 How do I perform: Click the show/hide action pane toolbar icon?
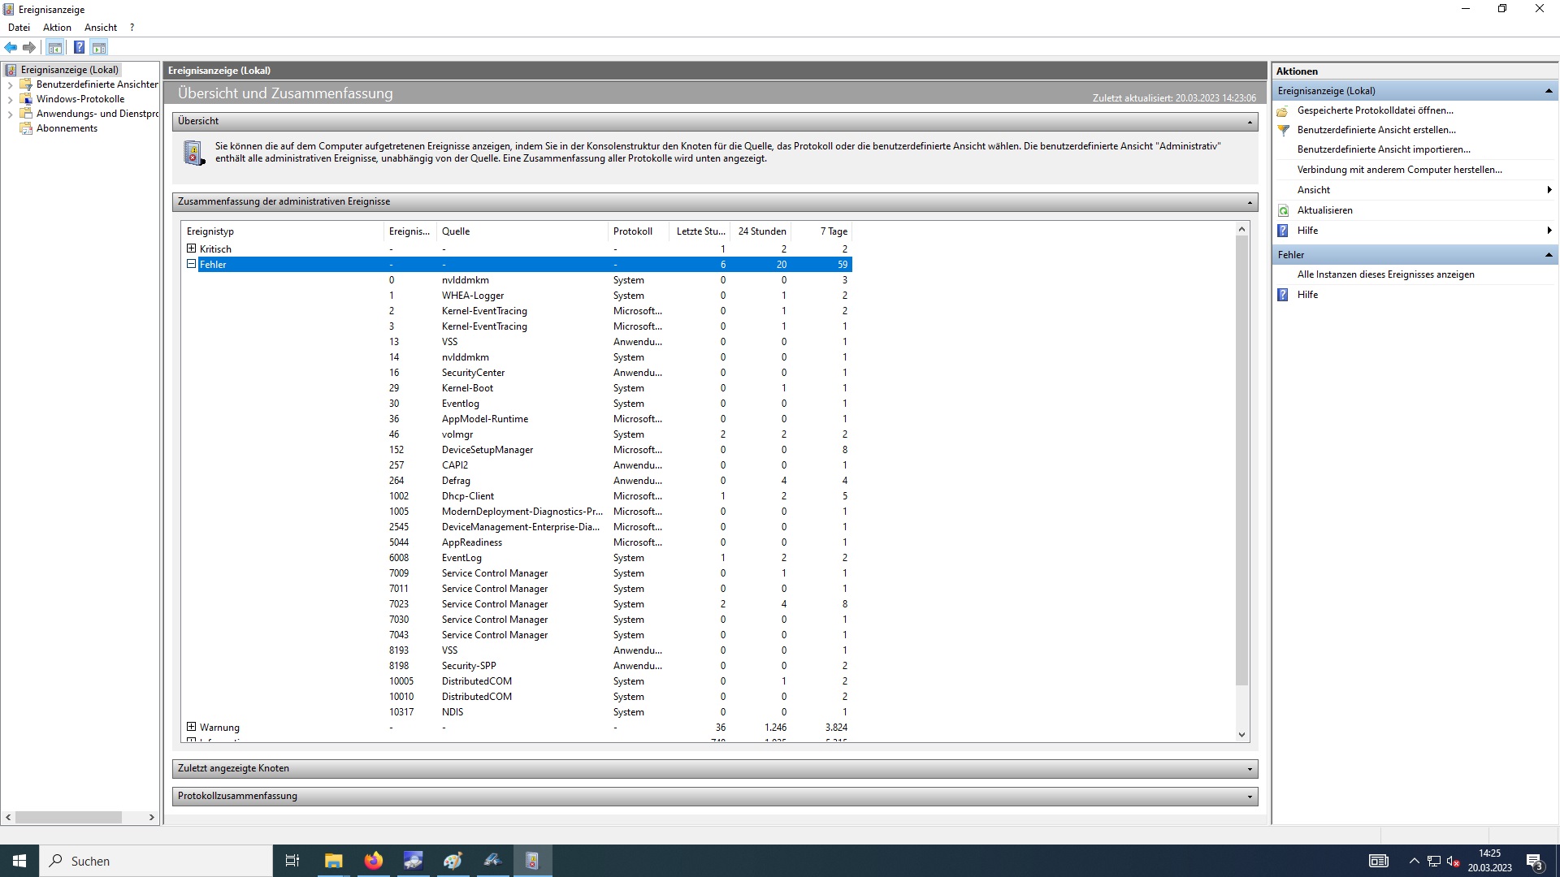(x=99, y=47)
